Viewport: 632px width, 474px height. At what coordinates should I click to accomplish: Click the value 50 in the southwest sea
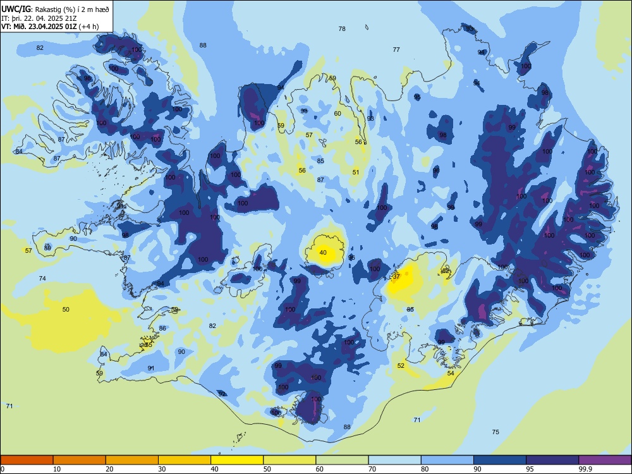coord(66,310)
